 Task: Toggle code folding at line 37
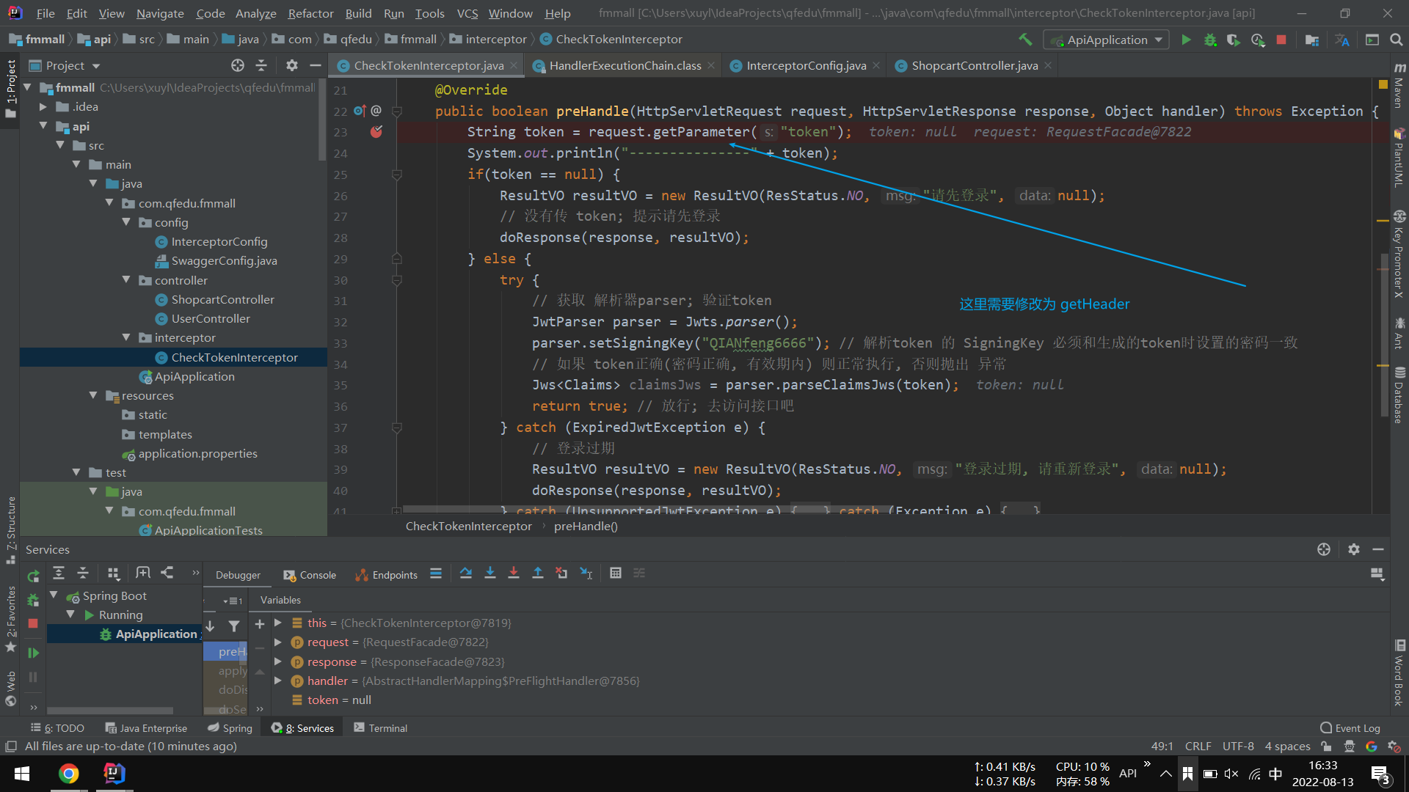pyautogui.click(x=397, y=428)
